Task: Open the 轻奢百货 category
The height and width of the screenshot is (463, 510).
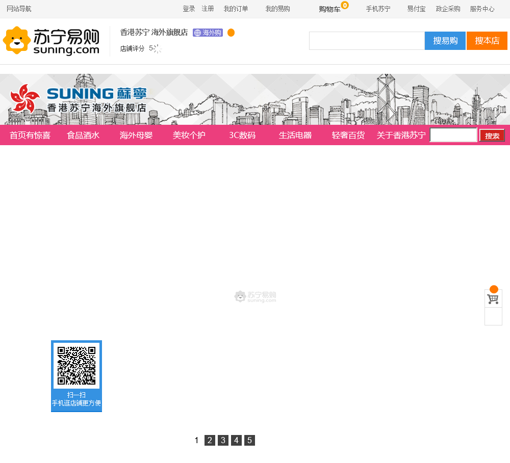Action: [348, 135]
